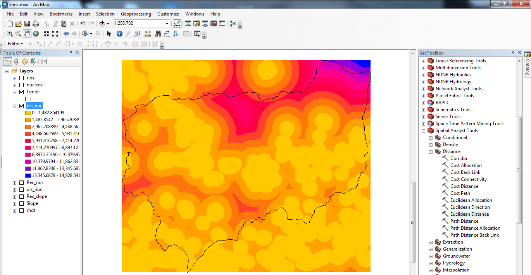Activate the Identify tool
The image size is (531, 275).
(x=119, y=34)
